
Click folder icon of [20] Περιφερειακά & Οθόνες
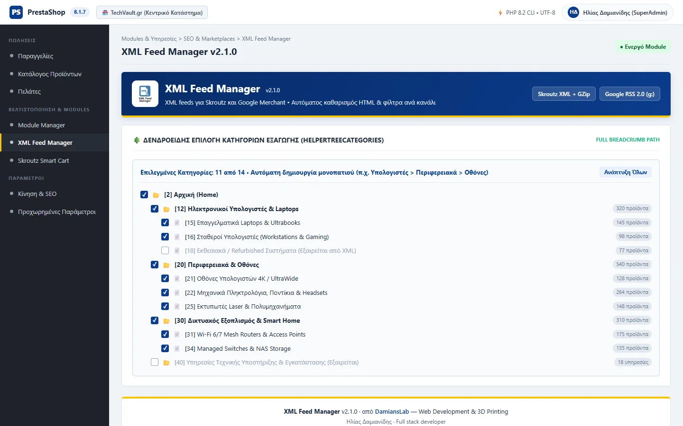click(x=166, y=265)
